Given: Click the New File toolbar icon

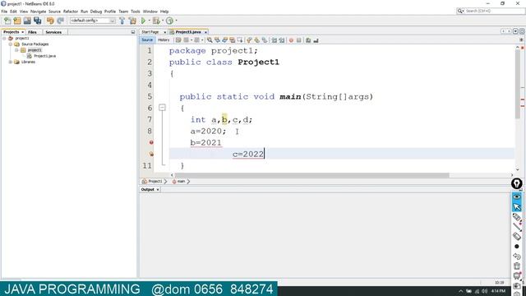Looking at the screenshot, I should (x=7, y=21).
